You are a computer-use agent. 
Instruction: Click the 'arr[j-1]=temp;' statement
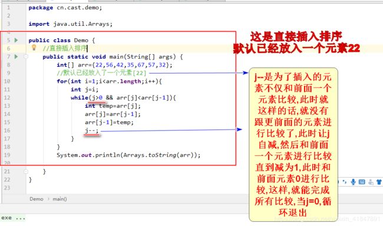point(109,122)
